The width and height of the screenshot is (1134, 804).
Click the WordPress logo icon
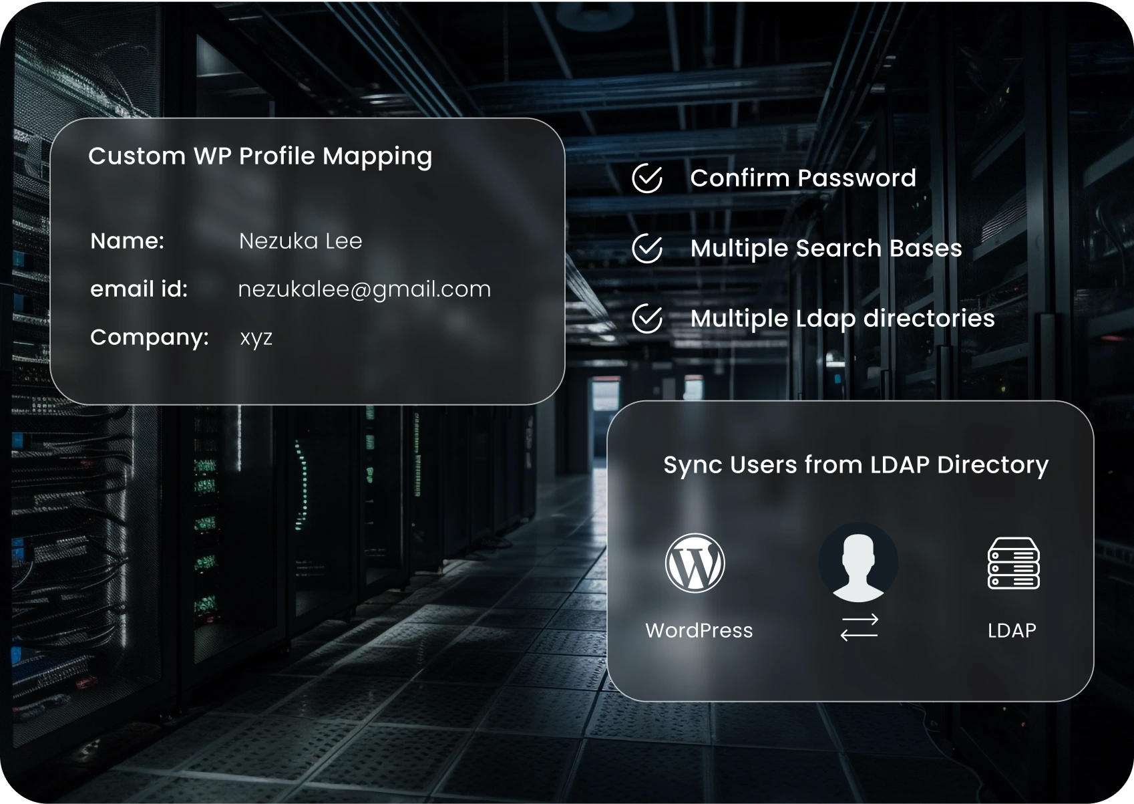[695, 563]
